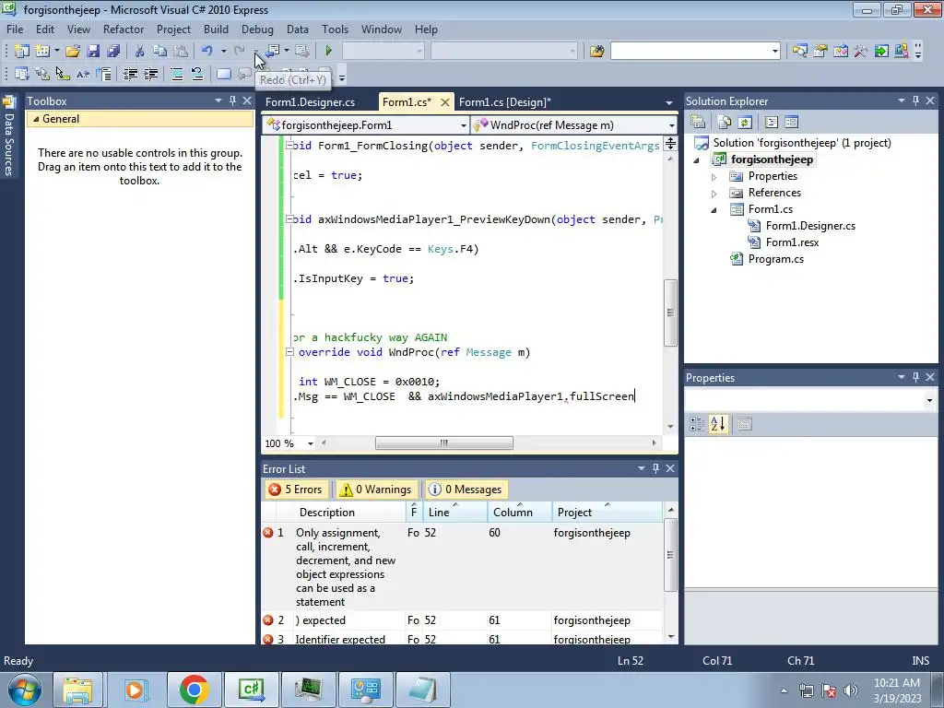Open the Refactor menu
Screen dimensions: 944x708
124,29
